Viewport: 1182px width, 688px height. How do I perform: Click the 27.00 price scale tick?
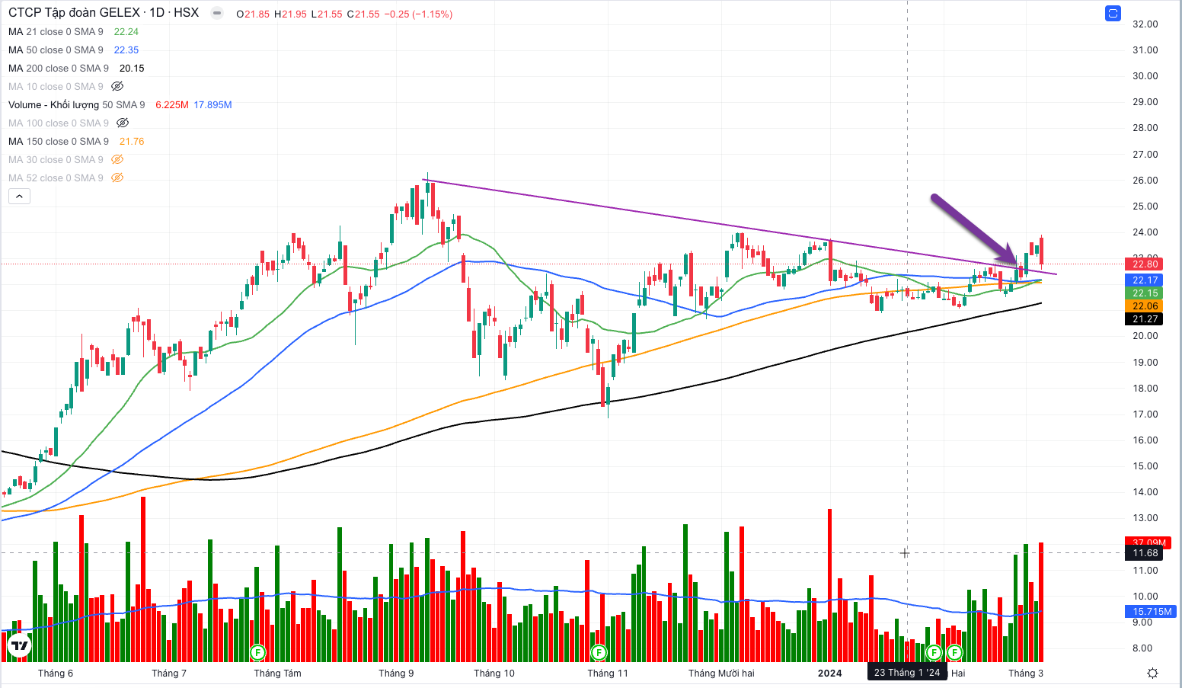coord(1145,154)
